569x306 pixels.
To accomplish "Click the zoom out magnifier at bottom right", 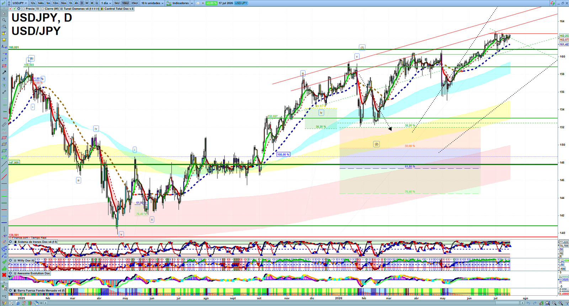I will click(x=554, y=303).
